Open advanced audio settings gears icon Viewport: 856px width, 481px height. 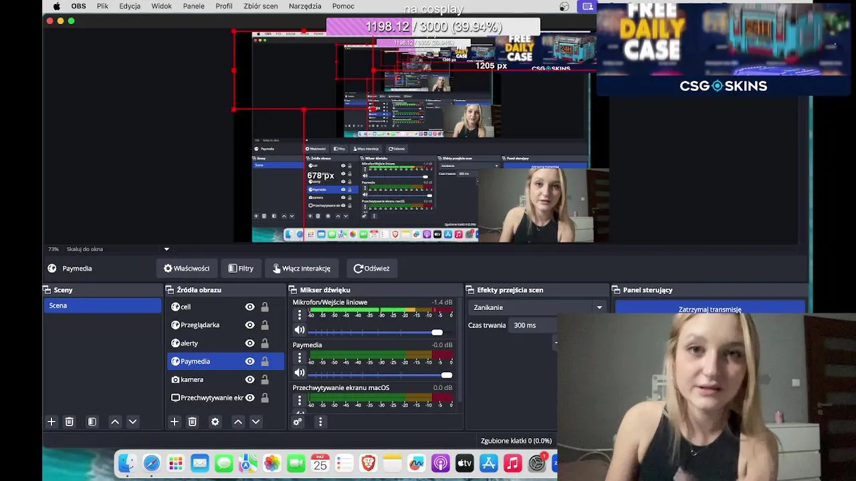pos(298,422)
